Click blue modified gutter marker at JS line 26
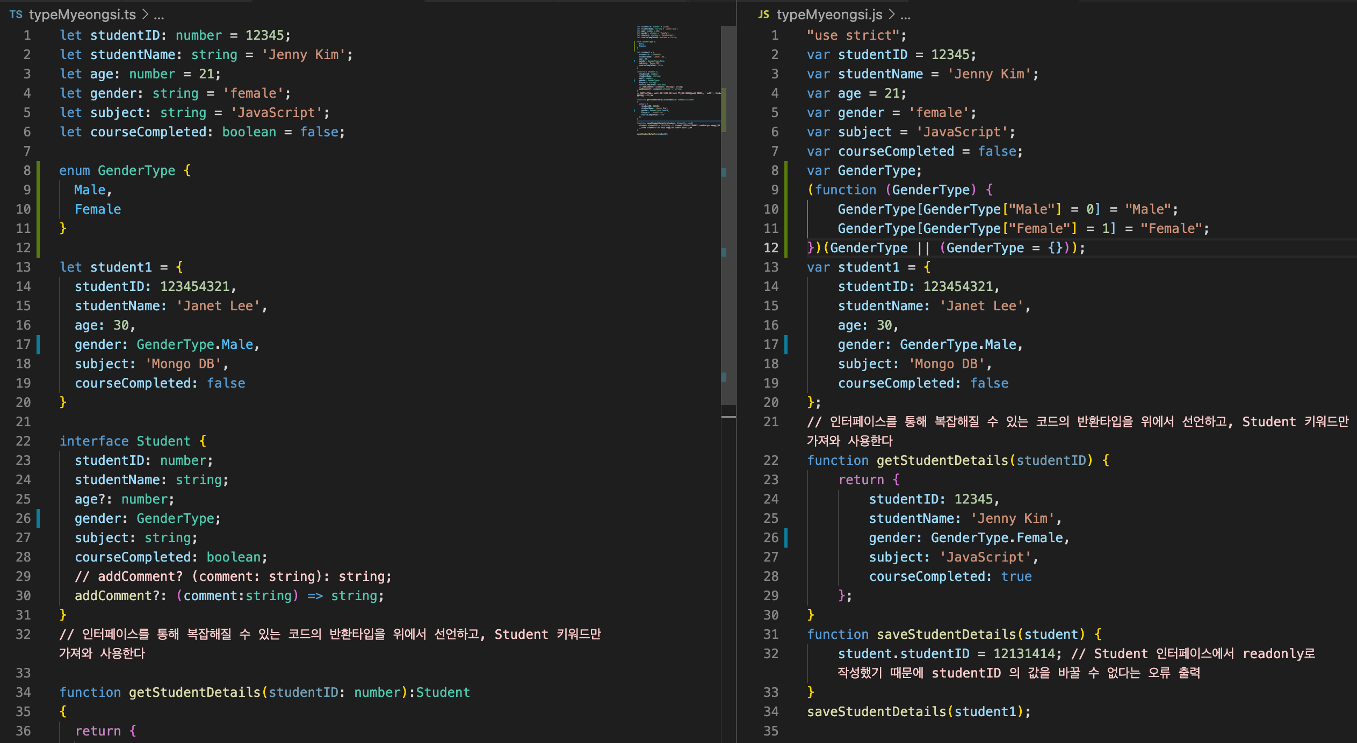Image resolution: width=1357 pixels, height=743 pixels. coord(786,538)
